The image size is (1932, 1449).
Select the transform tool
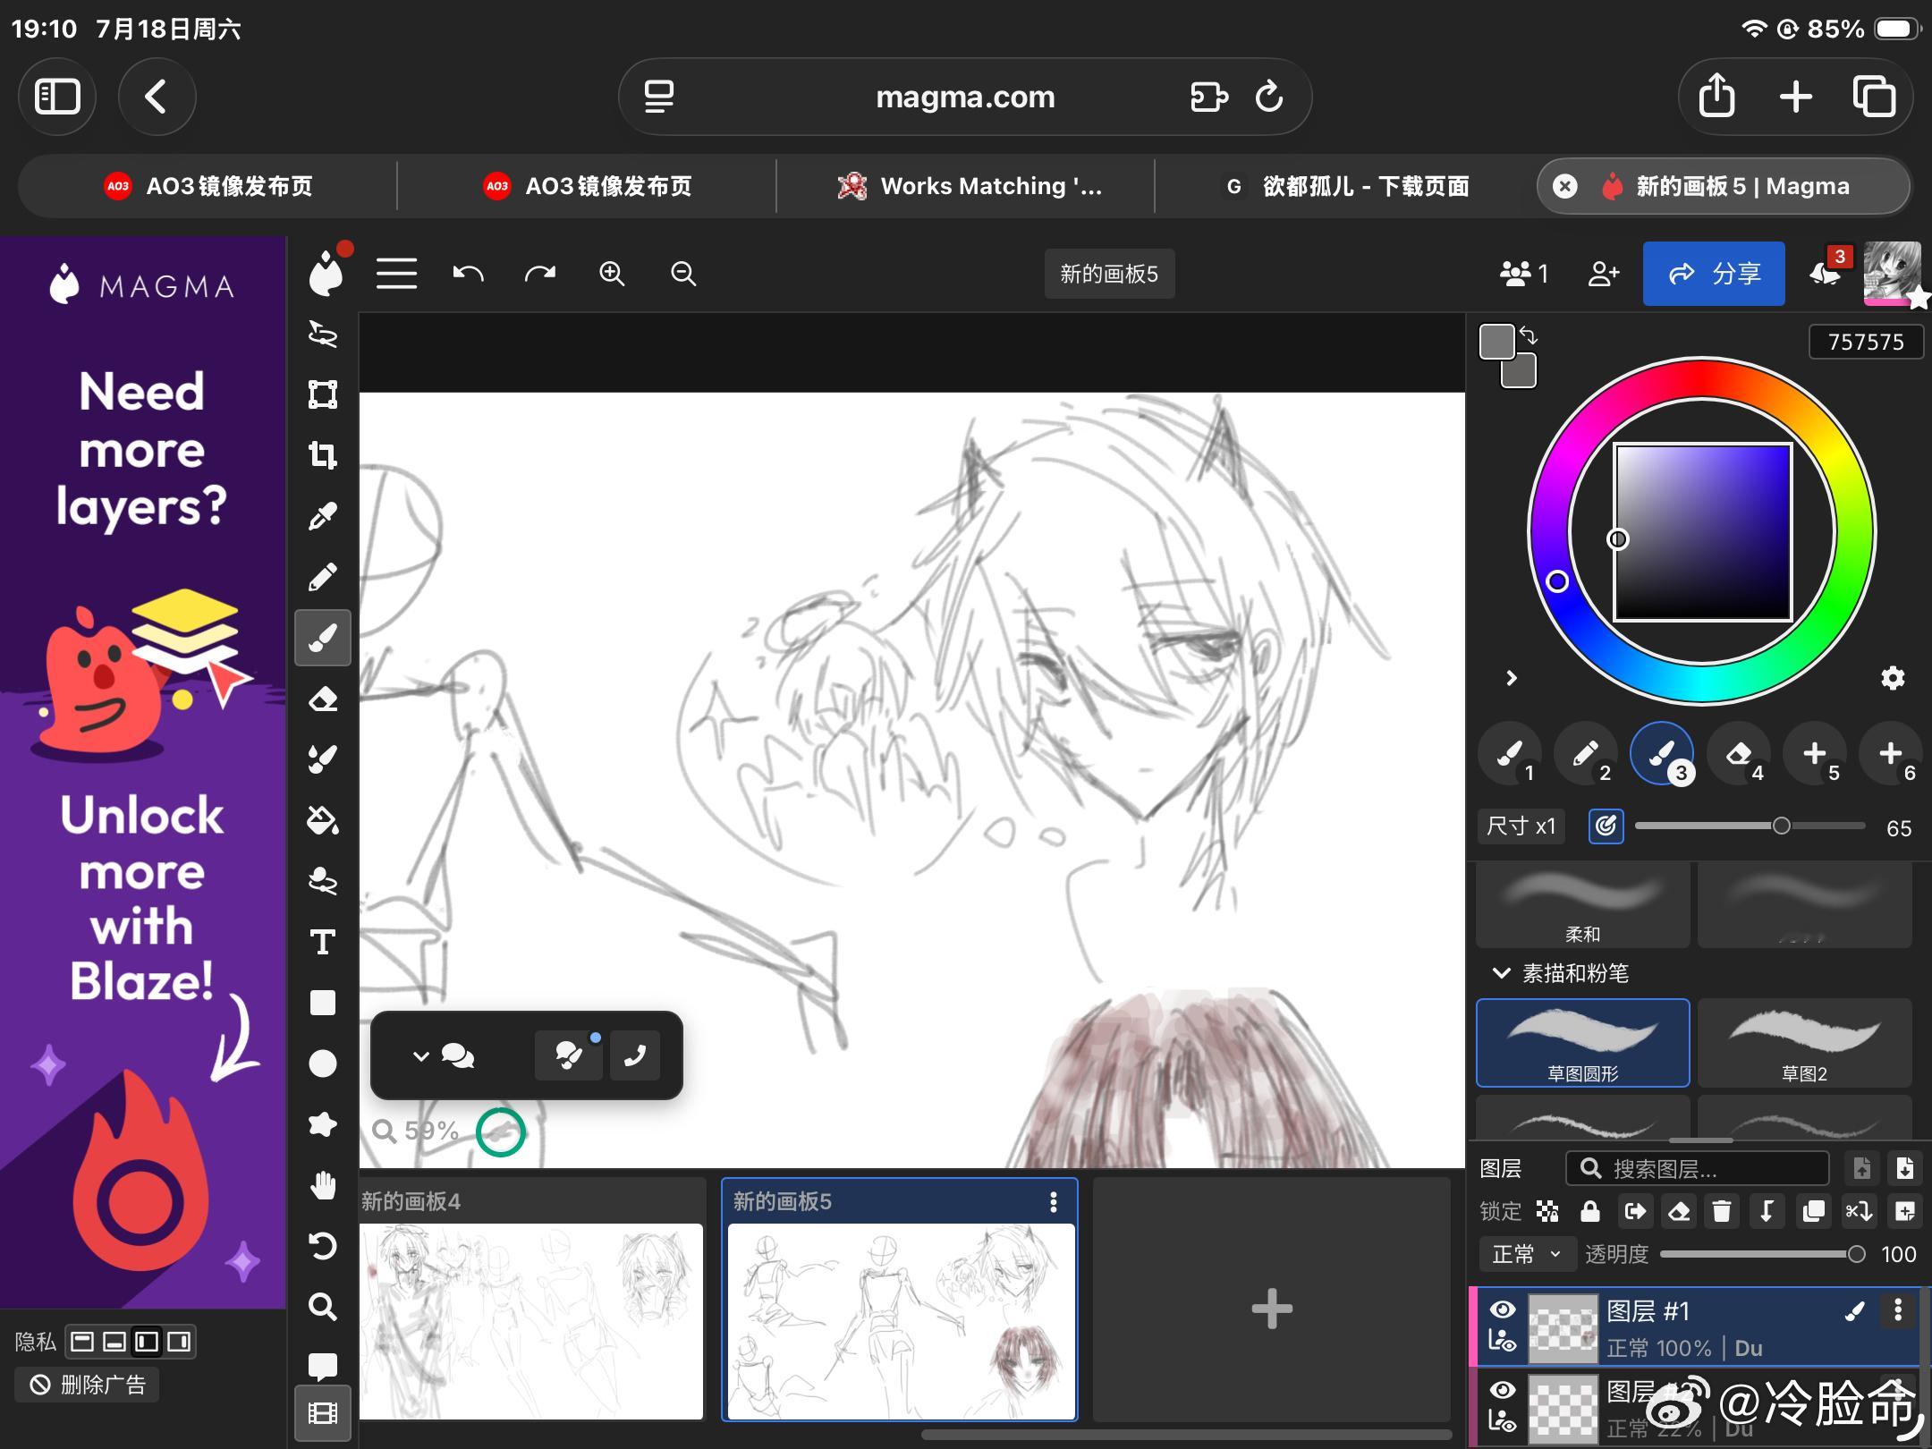point(323,394)
